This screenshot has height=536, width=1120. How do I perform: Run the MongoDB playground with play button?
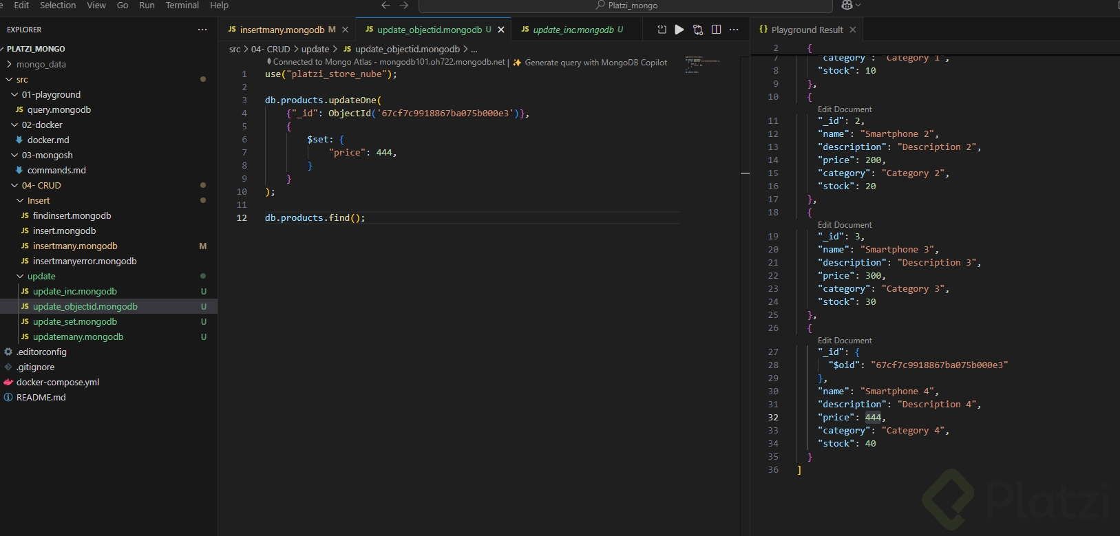[x=679, y=30]
